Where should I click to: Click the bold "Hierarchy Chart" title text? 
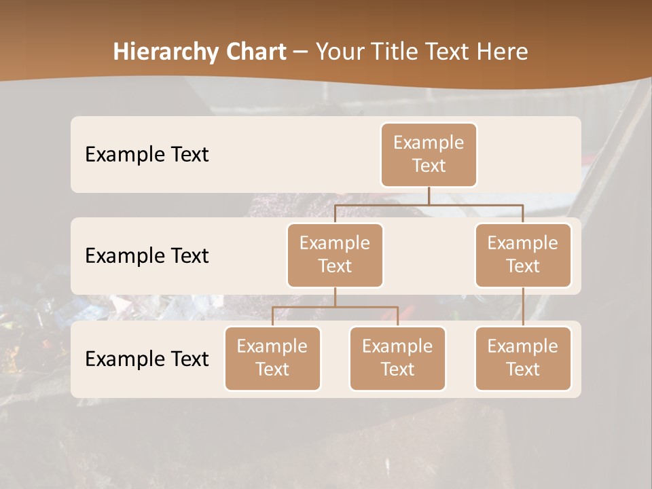coord(200,52)
